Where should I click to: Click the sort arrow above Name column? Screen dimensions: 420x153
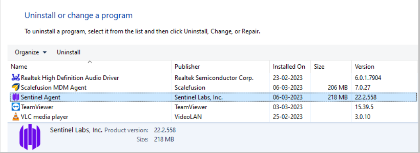click(90, 62)
